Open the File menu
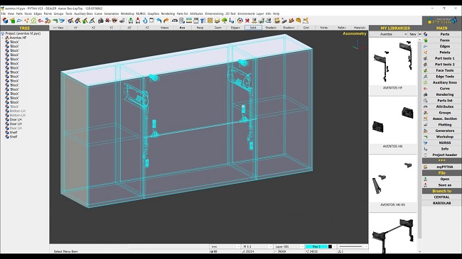This screenshot has height=259, width=462. coord(4,13)
